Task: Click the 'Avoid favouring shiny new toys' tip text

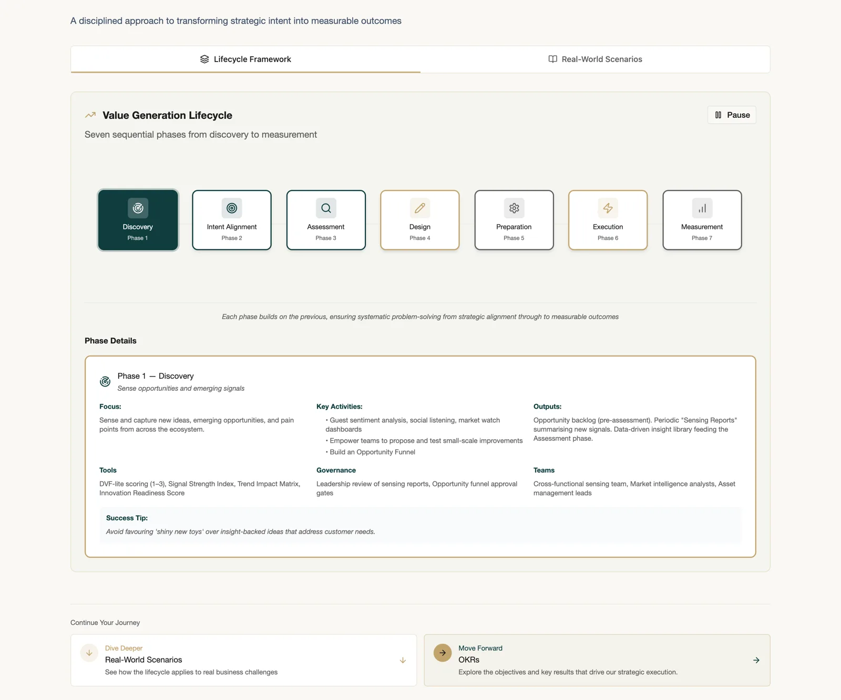Action: 241,532
